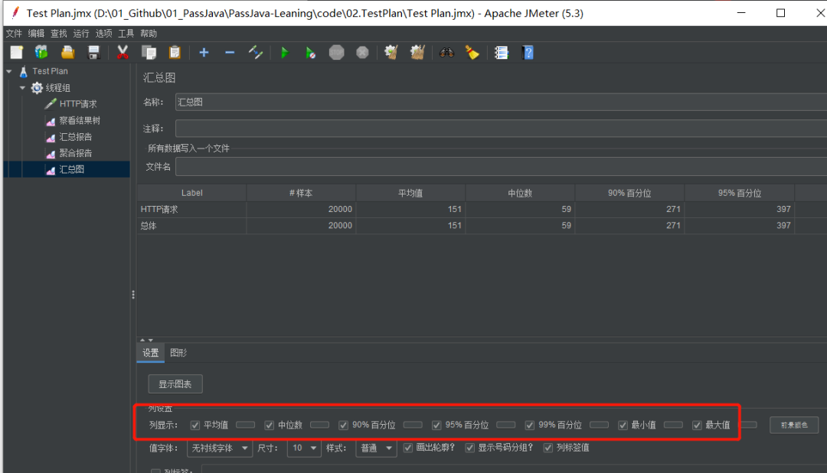Screen dimensions: 827x473
Task: Click the Paste clipboard icon
Action: (x=175, y=53)
